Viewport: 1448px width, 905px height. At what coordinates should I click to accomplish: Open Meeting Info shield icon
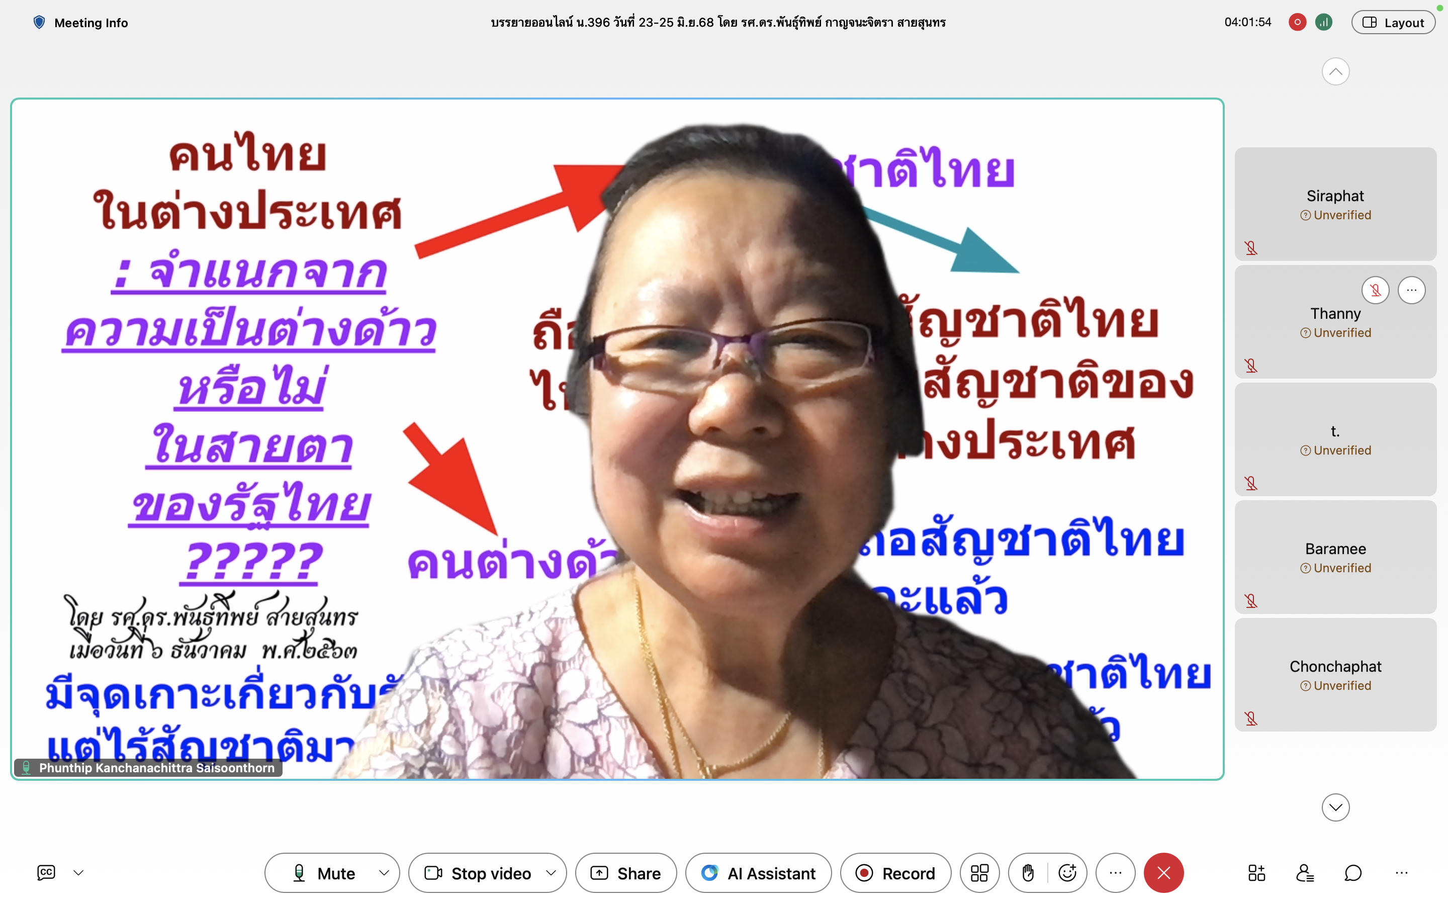click(40, 23)
